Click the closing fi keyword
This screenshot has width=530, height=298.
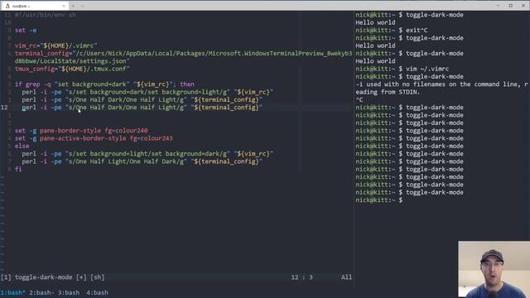tap(18, 169)
